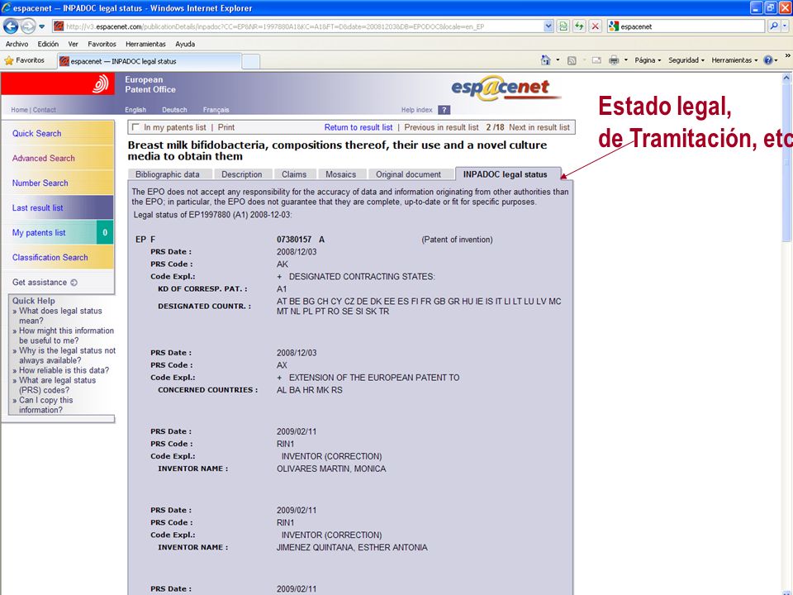Click the Print printer icon

tap(614, 60)
